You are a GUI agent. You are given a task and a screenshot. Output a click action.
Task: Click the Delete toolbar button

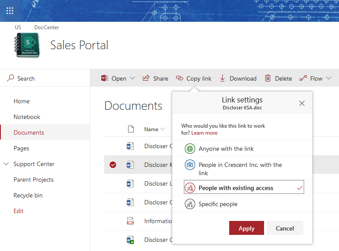pyautogui.click(x=278, y=78)
